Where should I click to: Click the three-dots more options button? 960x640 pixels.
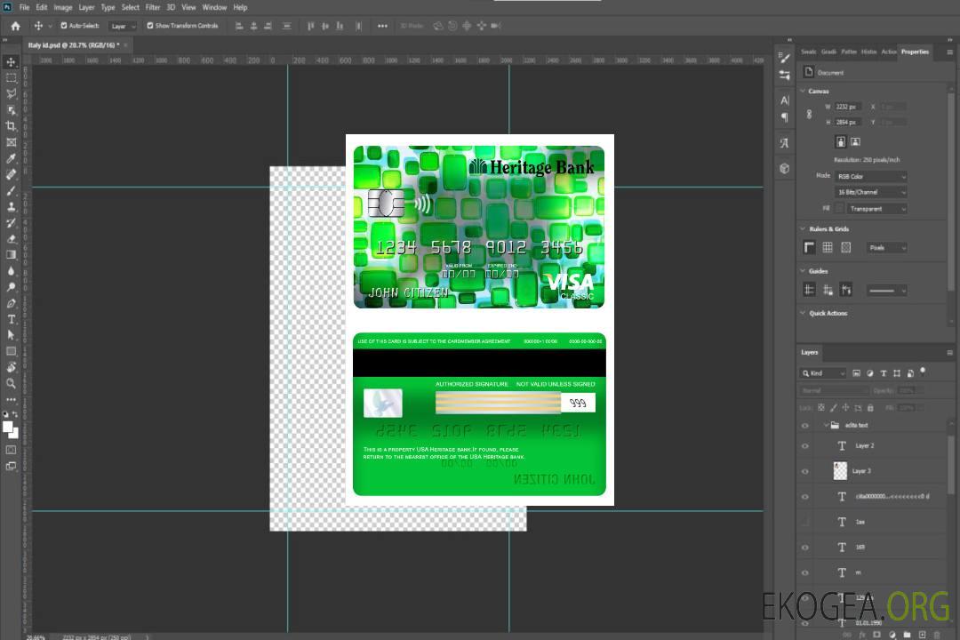coord(382,26)
